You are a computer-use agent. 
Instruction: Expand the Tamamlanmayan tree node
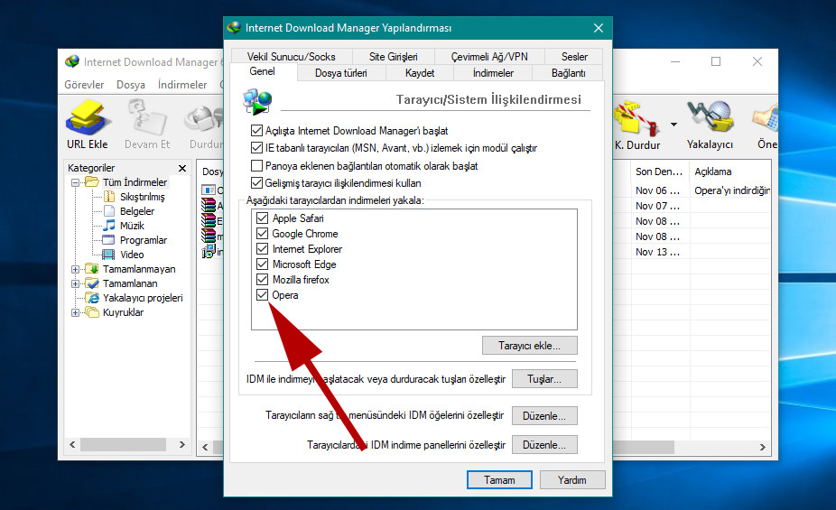click(x=75, y=269)
